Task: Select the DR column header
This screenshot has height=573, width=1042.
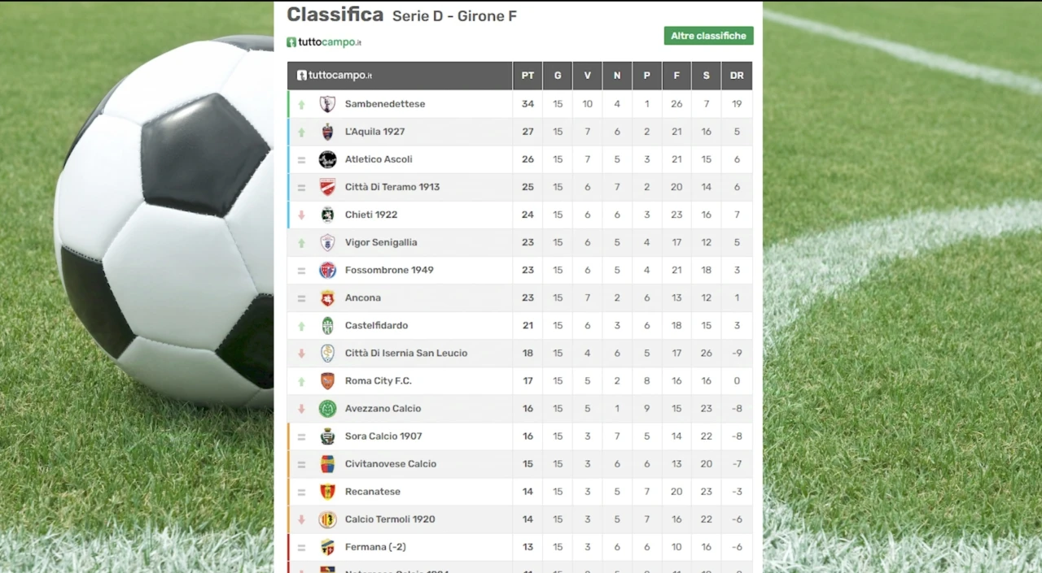Action: 737,76
